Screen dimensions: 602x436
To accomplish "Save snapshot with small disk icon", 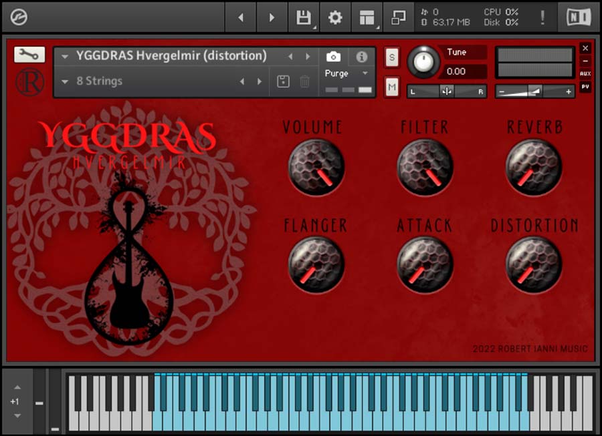I will coord(283,81).
